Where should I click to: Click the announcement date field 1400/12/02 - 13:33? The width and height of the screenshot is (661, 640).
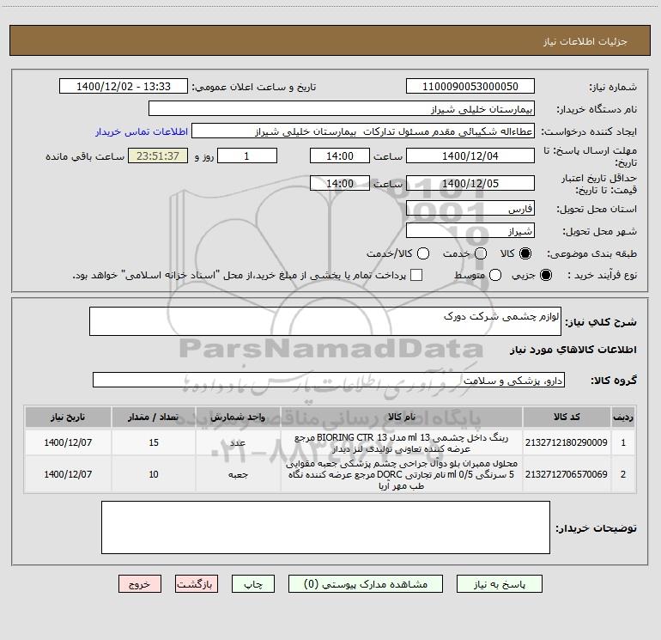[x=124, y=87]
